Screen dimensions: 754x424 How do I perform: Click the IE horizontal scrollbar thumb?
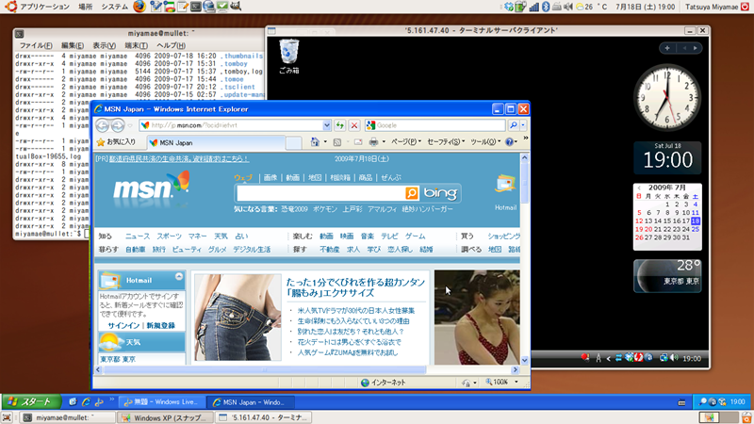(265, 369)
